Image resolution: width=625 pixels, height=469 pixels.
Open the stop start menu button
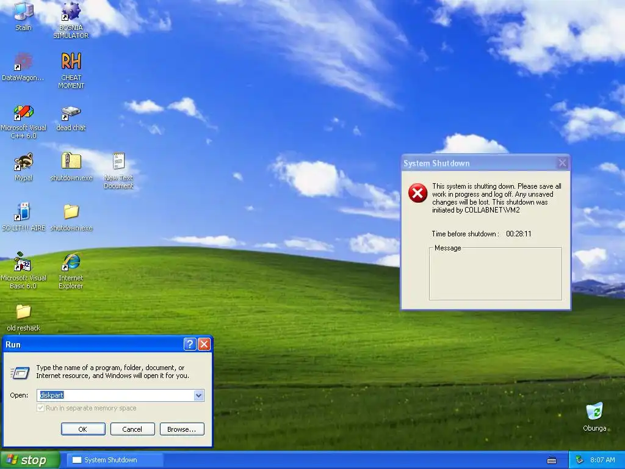click(x=29, y=460)
